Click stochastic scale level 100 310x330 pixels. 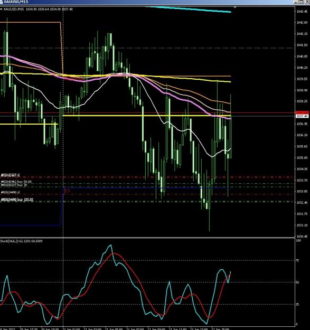298,241
